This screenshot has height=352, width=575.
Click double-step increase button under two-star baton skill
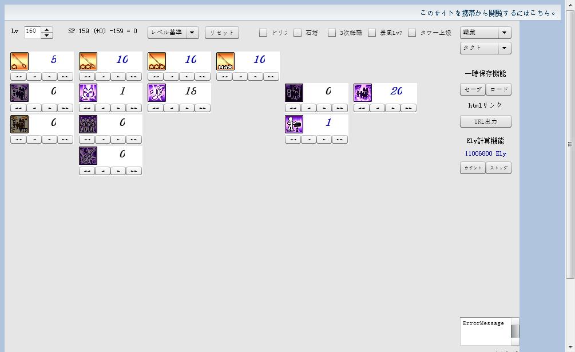click(x=134, y=76)
